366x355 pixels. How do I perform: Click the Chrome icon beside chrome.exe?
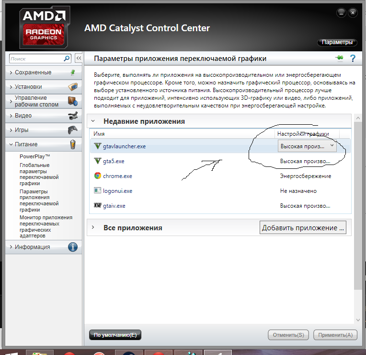tap(98, 176)
